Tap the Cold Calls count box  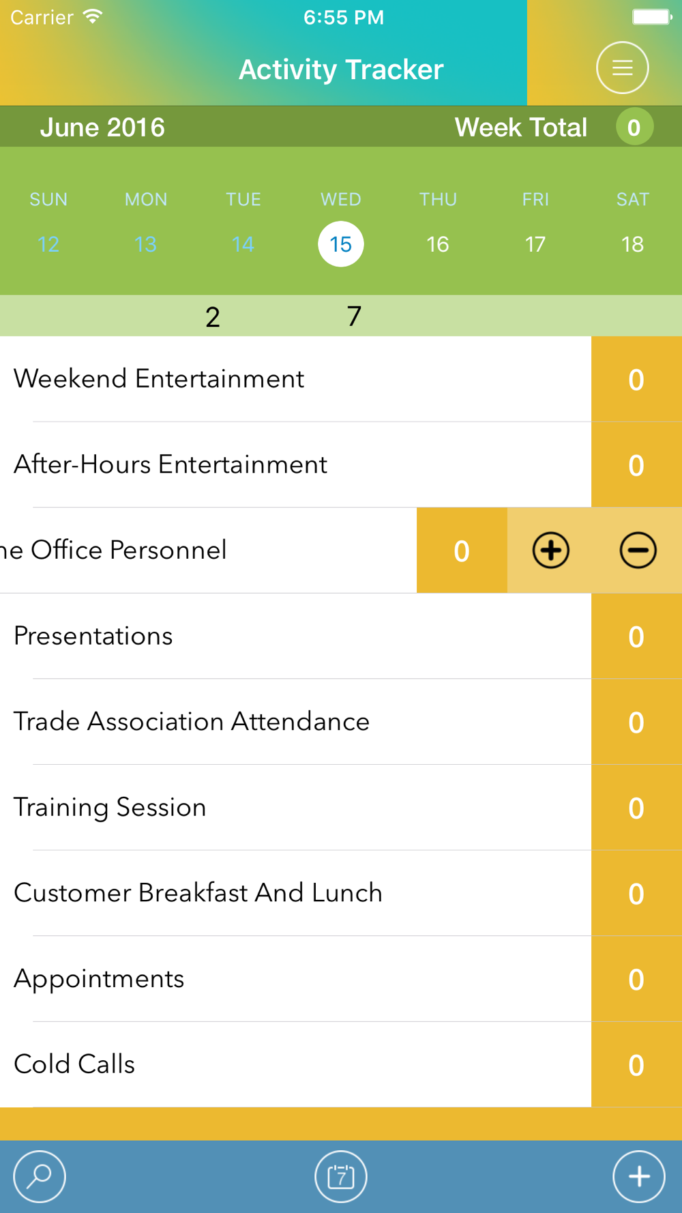pos(636,1064)
